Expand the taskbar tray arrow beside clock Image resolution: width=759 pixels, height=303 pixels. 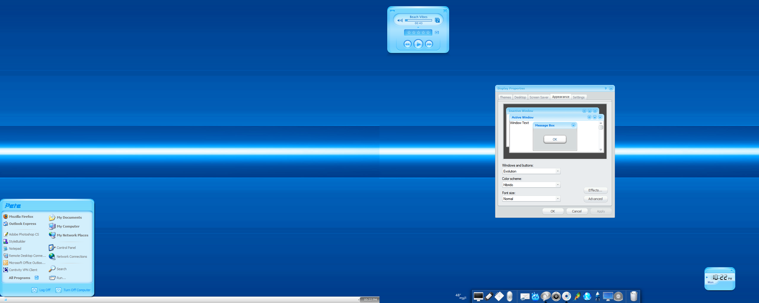click(x=358, y=300)
